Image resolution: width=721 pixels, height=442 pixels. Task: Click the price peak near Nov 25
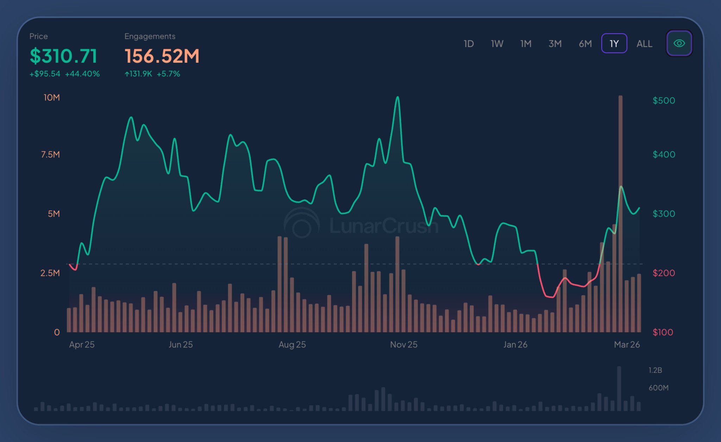397,98
